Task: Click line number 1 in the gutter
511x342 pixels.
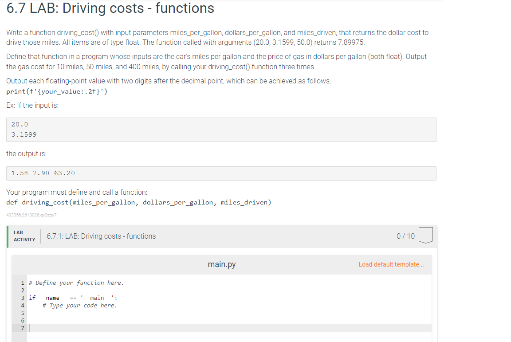Action: tap(22, 283)
